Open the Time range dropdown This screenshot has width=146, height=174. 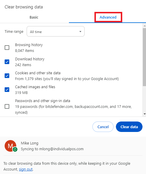pyautogui.click(x=56, y=31)
